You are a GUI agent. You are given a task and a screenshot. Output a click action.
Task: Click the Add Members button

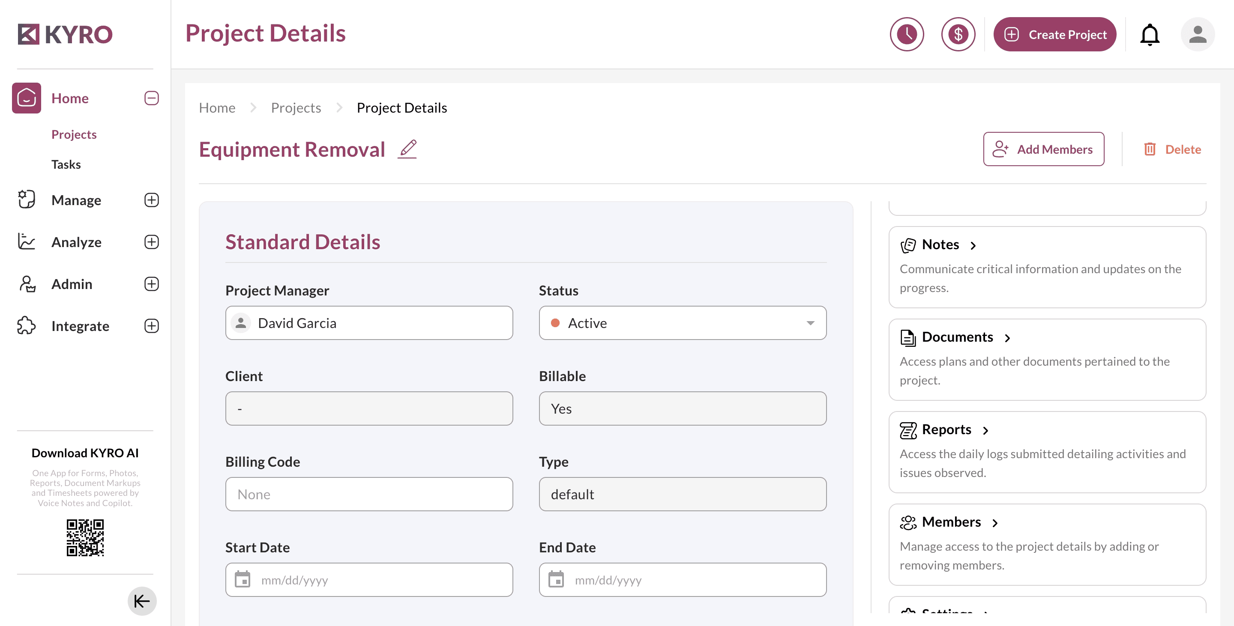coord(1043,149)
